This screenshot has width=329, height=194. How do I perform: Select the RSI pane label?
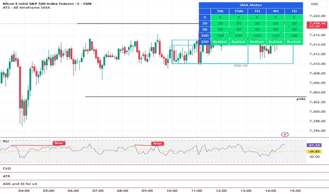point(6,141)
